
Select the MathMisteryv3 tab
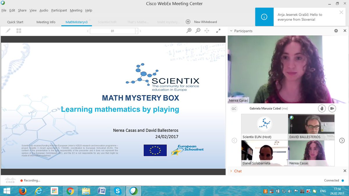click(x=76, y=22)
